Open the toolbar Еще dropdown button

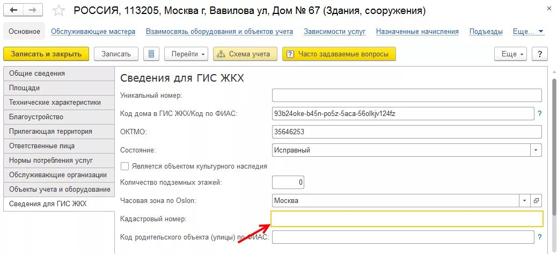(512, 54)
